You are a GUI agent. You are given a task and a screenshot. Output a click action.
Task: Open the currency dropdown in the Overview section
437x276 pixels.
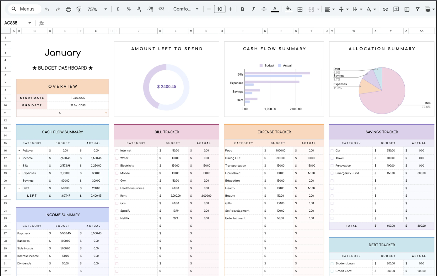coord(106,113)
